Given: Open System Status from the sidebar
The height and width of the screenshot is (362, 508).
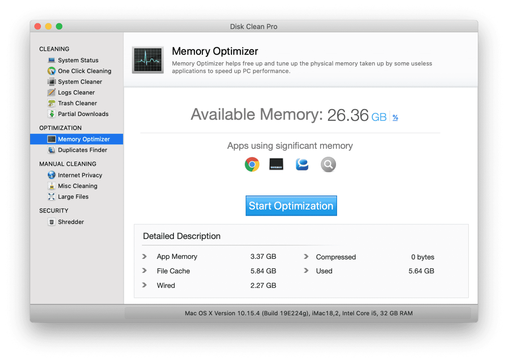Looking at the screenshot, I should point(78,60).
